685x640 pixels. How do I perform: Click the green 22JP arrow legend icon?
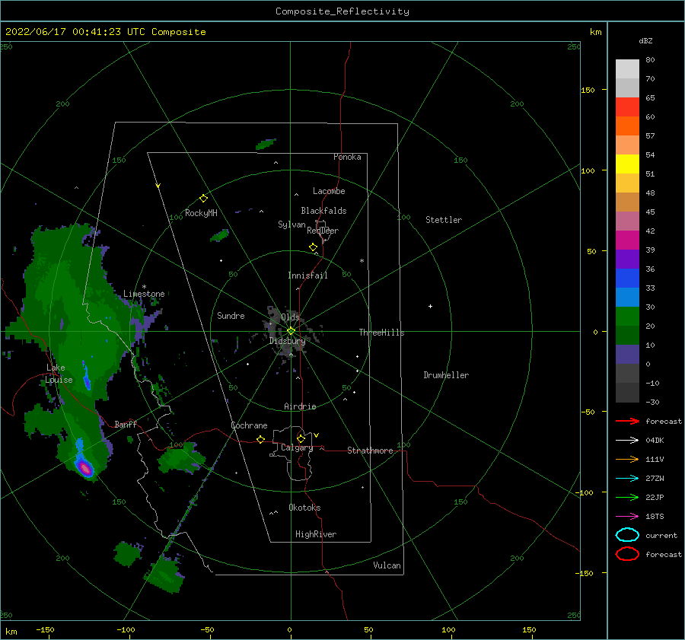[x=627, y=497]
